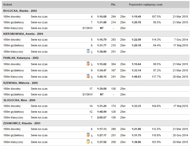Click the silver medal icon for Kiersnowska's 100m klasyczny
This screenshot has height=148, width=192.
tap(88, 51)
